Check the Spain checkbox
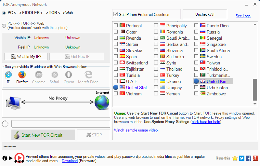Image resolution: width=260 pixels, height=166 pixels. 116,56
